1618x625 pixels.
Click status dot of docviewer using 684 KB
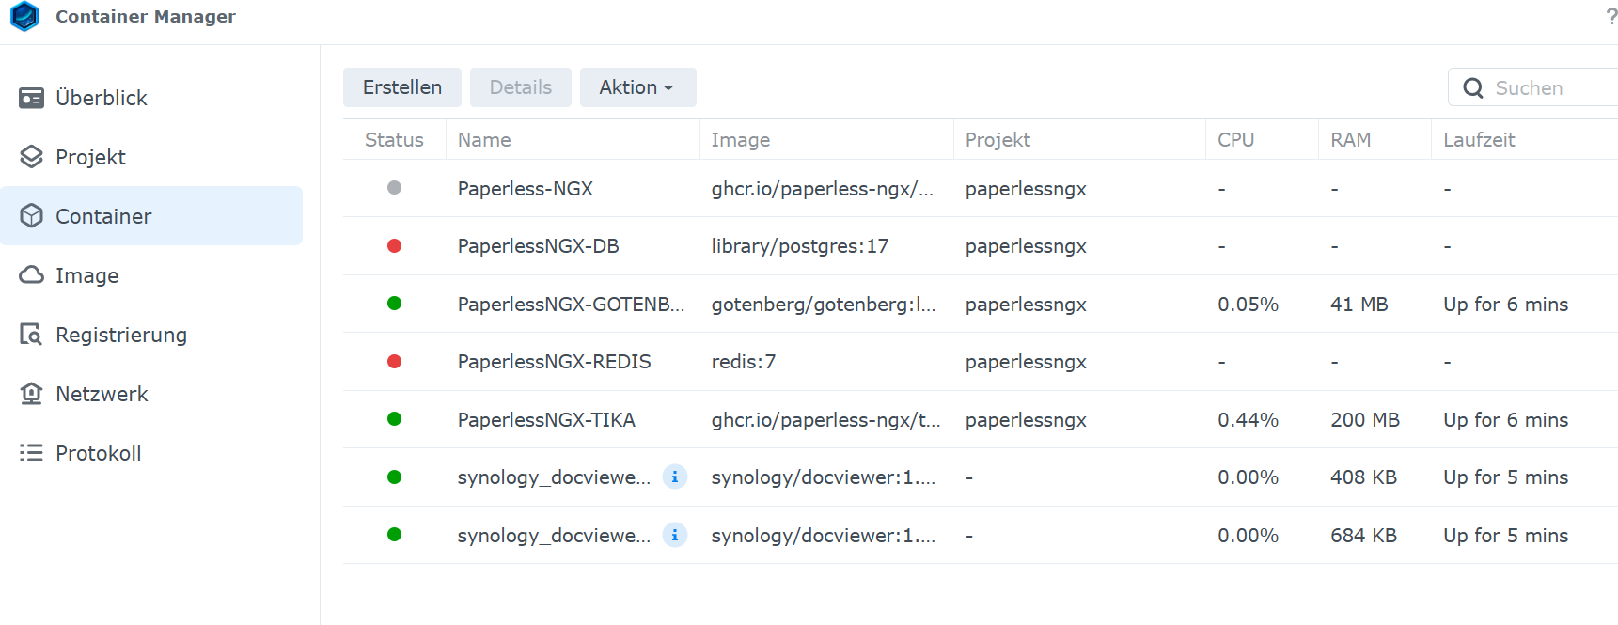pyautogui.click(x=395, y=535)
